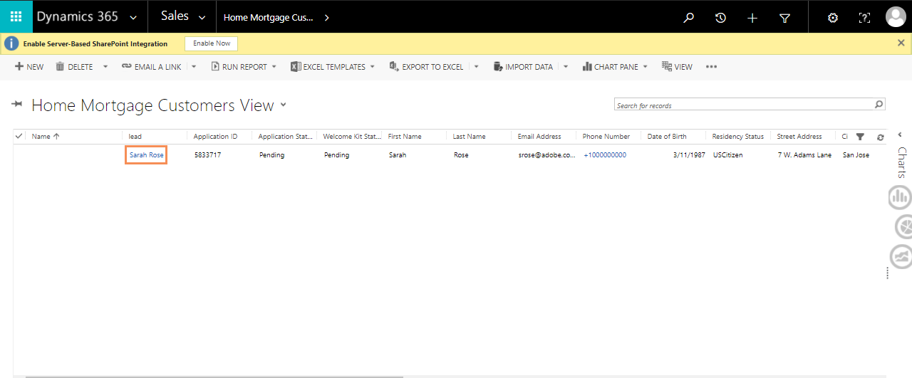Viewport: 912px width, 378px height.
Task: Expand the DELETE dropdown arrow
Action: click(x=105, y=67)
